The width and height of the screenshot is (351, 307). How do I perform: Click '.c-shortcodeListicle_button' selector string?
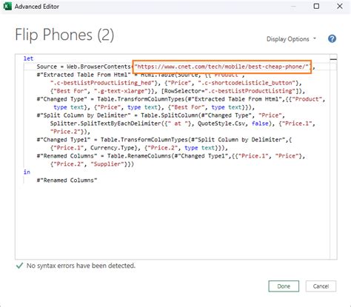[247, 83]
